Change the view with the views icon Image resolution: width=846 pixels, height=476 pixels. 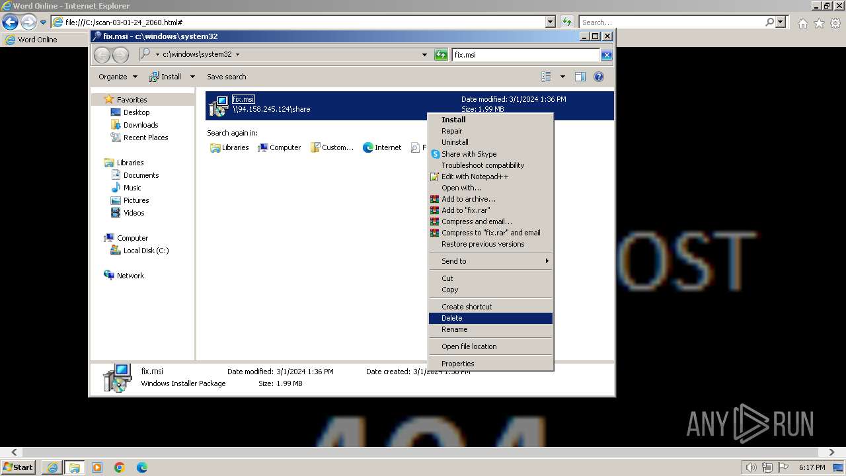click(x=546, y=77)
